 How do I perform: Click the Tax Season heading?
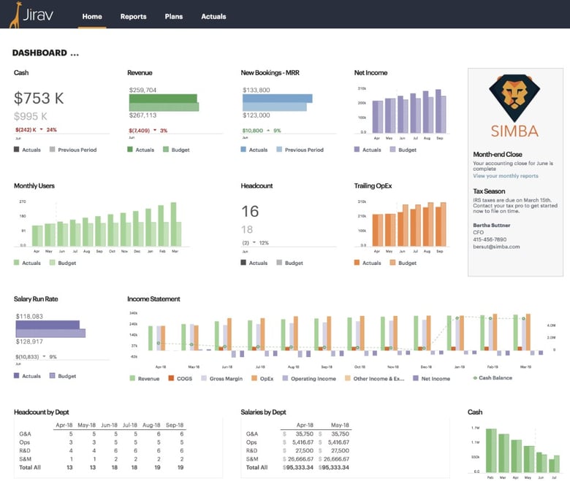[489, 191]
